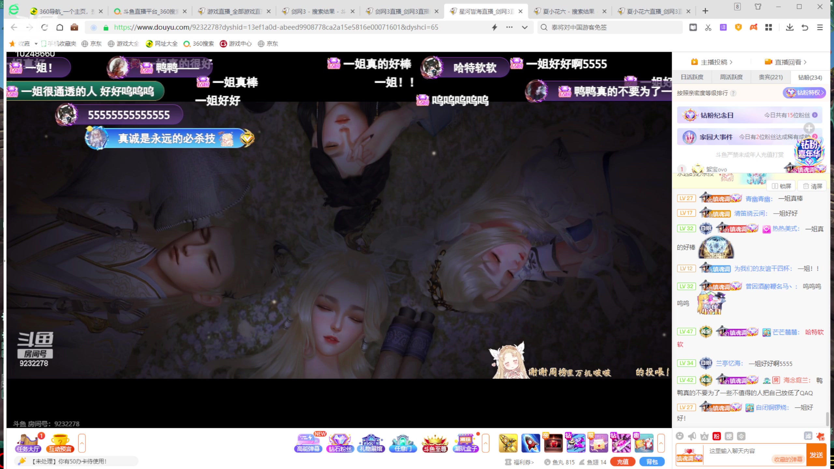Click the chat list vertical scrollbar

tap(827, 419)
